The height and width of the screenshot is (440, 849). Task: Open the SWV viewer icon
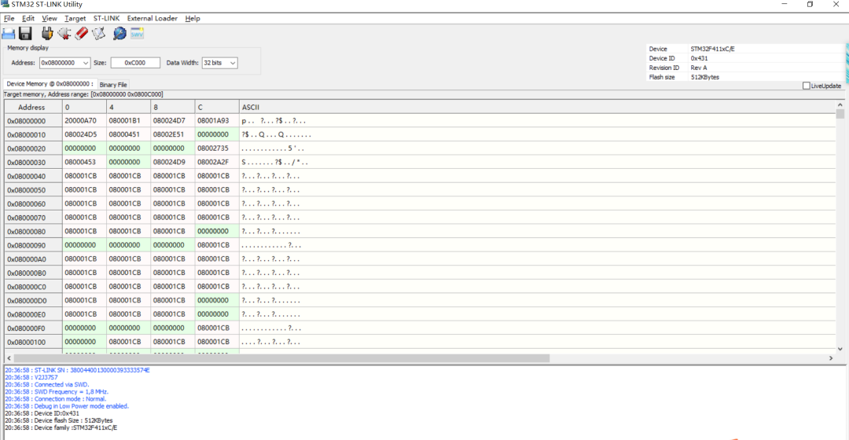(x=137, y=34)
